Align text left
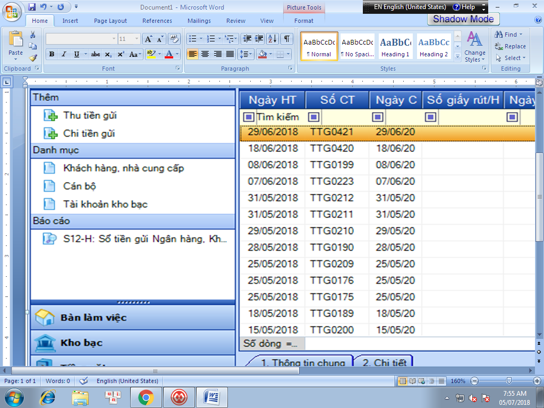 pos(192,54)
